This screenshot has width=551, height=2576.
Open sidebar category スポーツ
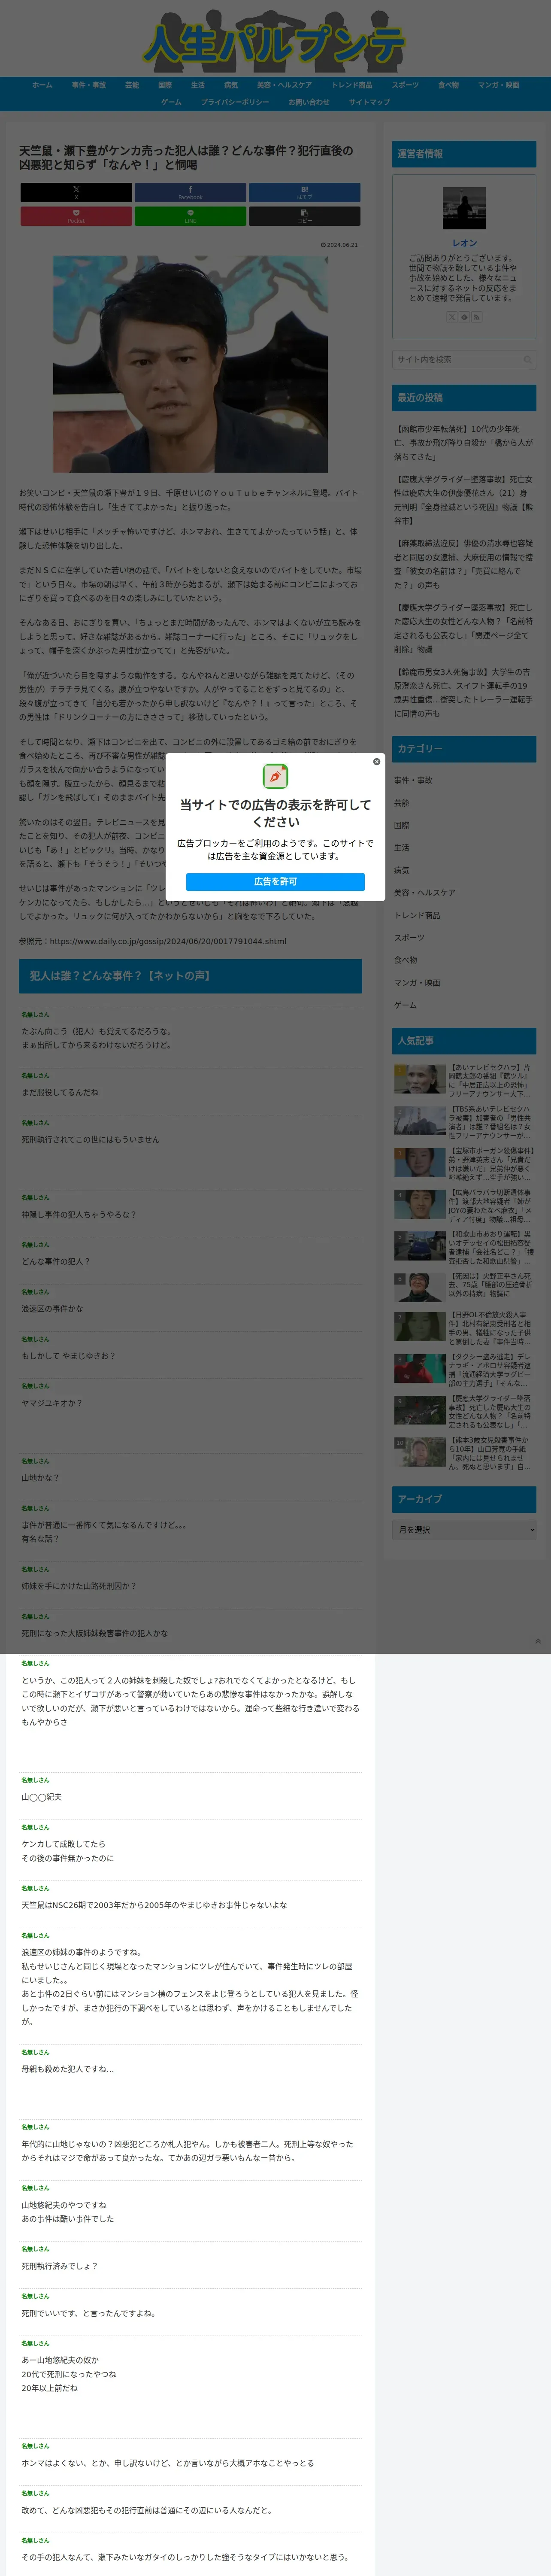409,938
